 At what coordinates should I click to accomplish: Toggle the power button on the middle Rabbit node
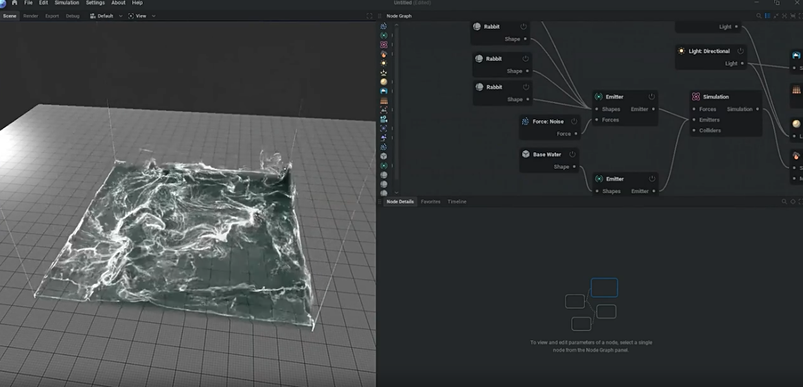click(526, 59)
